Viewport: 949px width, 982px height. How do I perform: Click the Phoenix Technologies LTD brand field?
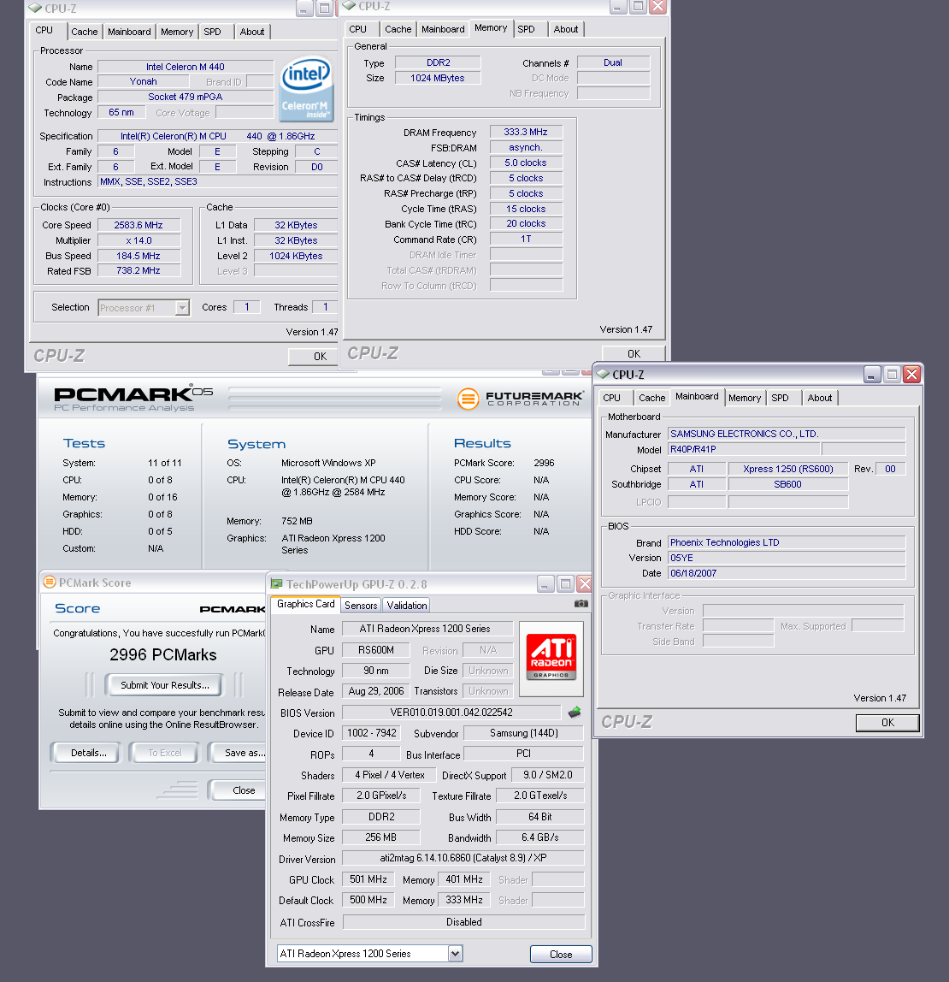click(x=787, y=542)
